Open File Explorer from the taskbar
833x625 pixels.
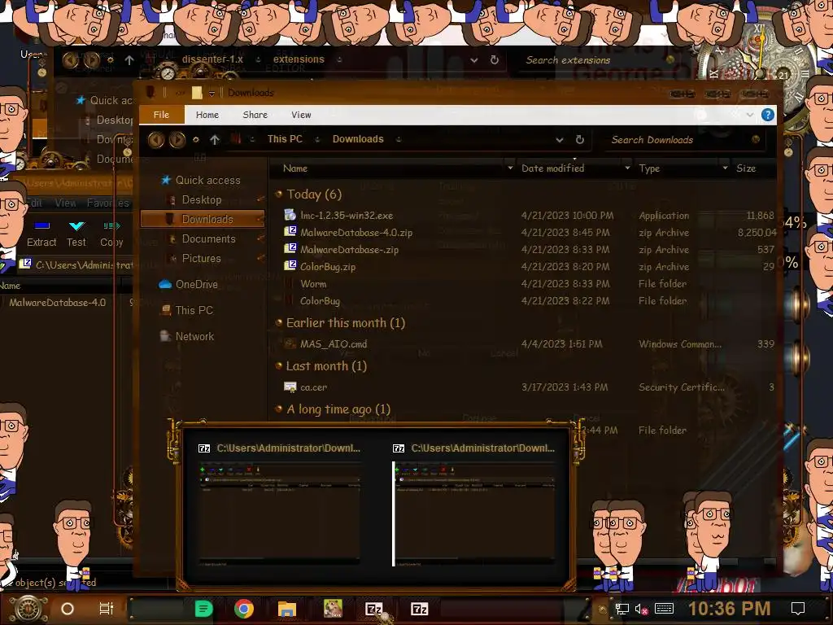287,609
